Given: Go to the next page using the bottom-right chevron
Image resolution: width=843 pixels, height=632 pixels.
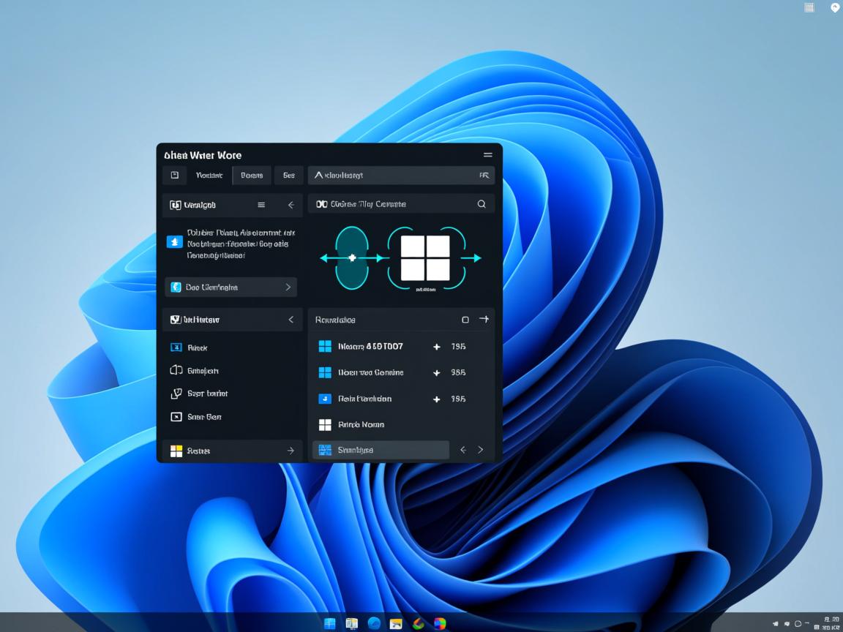Looking at the screenshot, I should tap(481, 450).
